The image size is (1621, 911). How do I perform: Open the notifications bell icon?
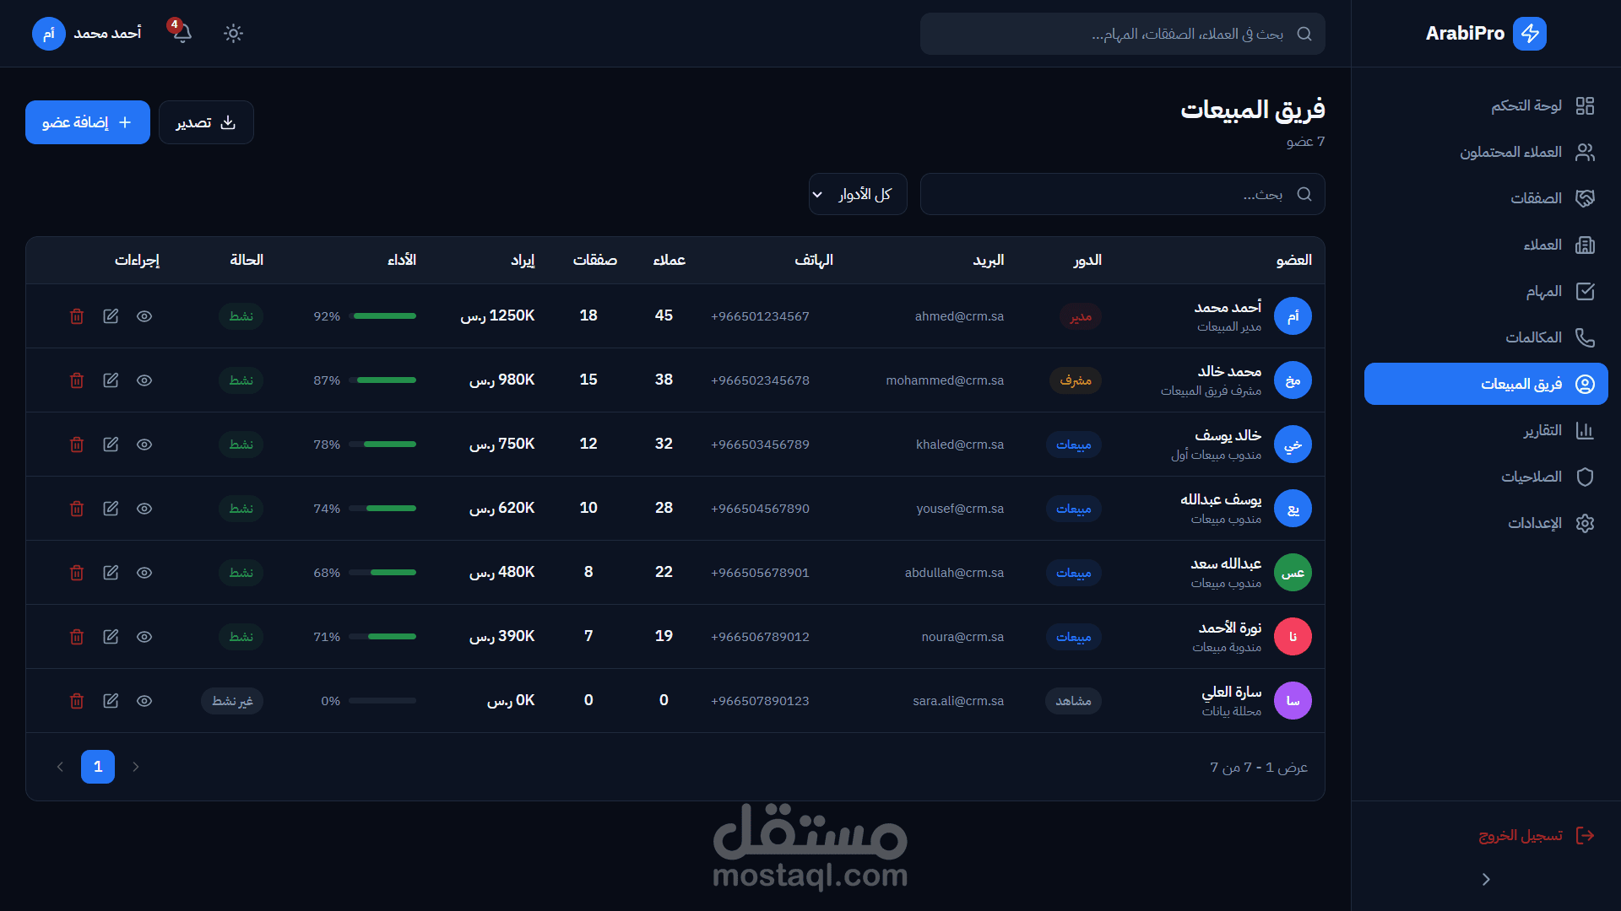coord(182,33)
